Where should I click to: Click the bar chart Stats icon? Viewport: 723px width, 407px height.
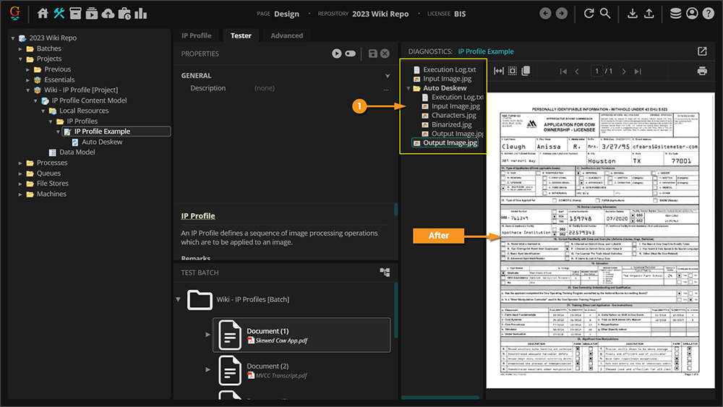(x=140, y=13)
